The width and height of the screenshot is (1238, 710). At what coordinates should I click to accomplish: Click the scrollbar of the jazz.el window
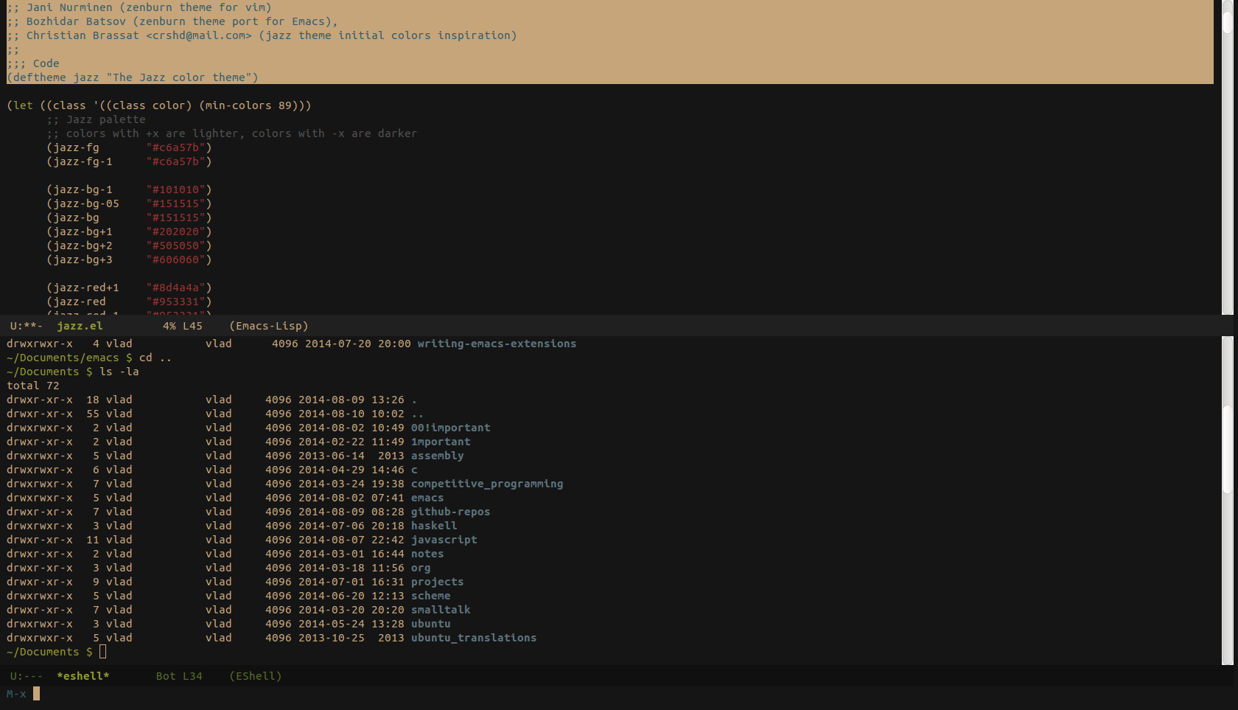coord(1227,157)
